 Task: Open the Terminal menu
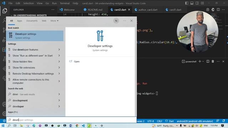tap(64, 3)
